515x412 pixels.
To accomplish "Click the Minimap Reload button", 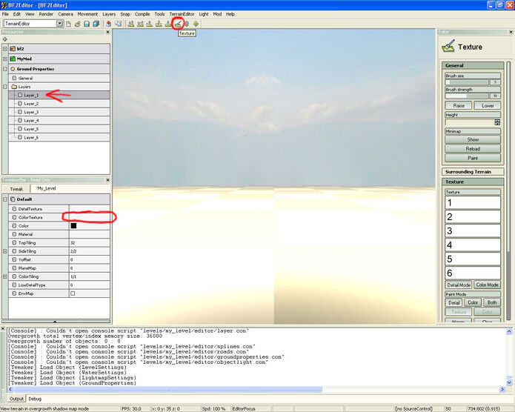I will pos(473,149).
